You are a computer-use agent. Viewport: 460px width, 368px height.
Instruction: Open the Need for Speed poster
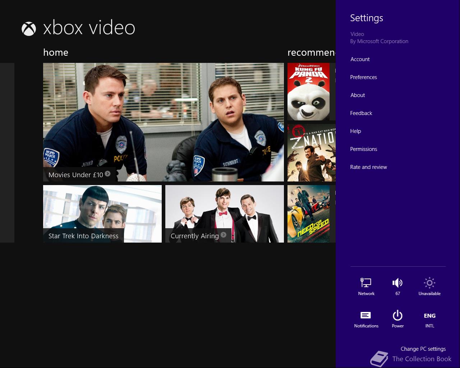pos(309,214)
